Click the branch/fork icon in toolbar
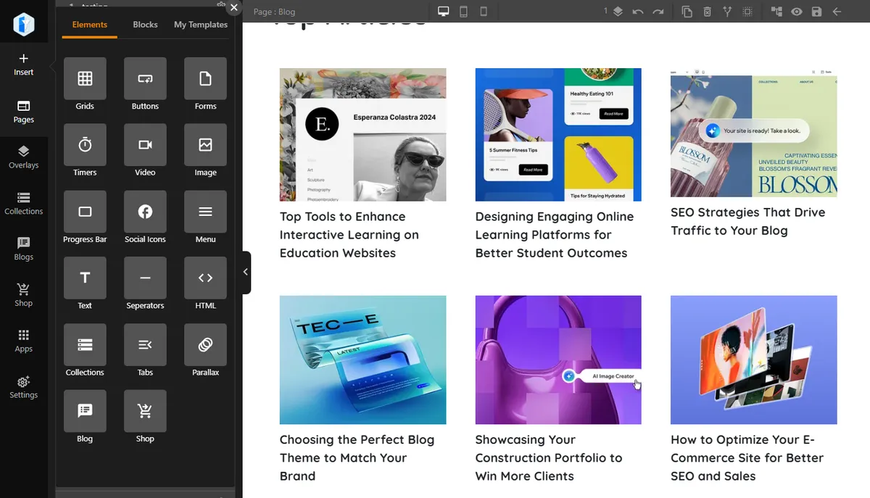The image size is (870, 498). (x=727, y=12)
